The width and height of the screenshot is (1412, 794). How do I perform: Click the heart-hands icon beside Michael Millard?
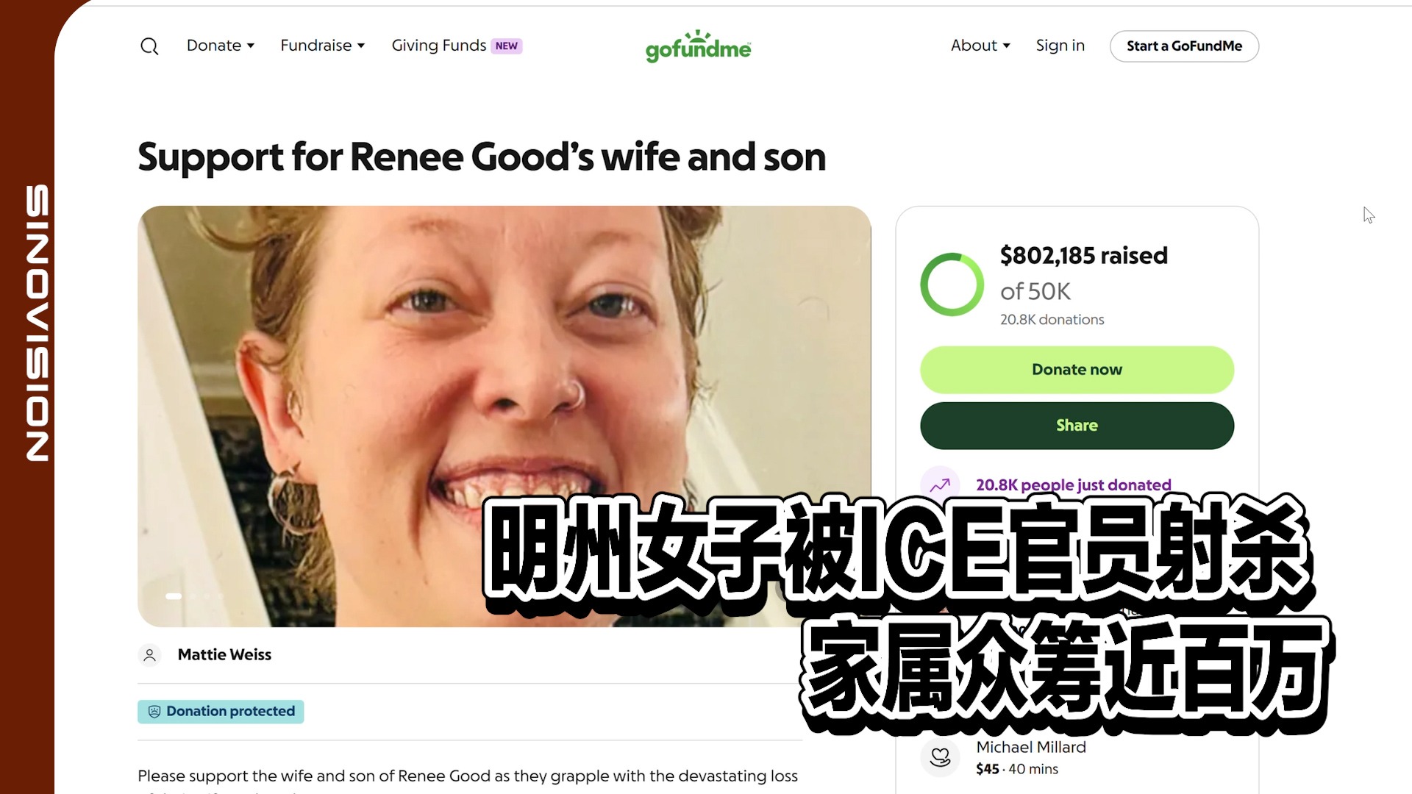point(940,757)
